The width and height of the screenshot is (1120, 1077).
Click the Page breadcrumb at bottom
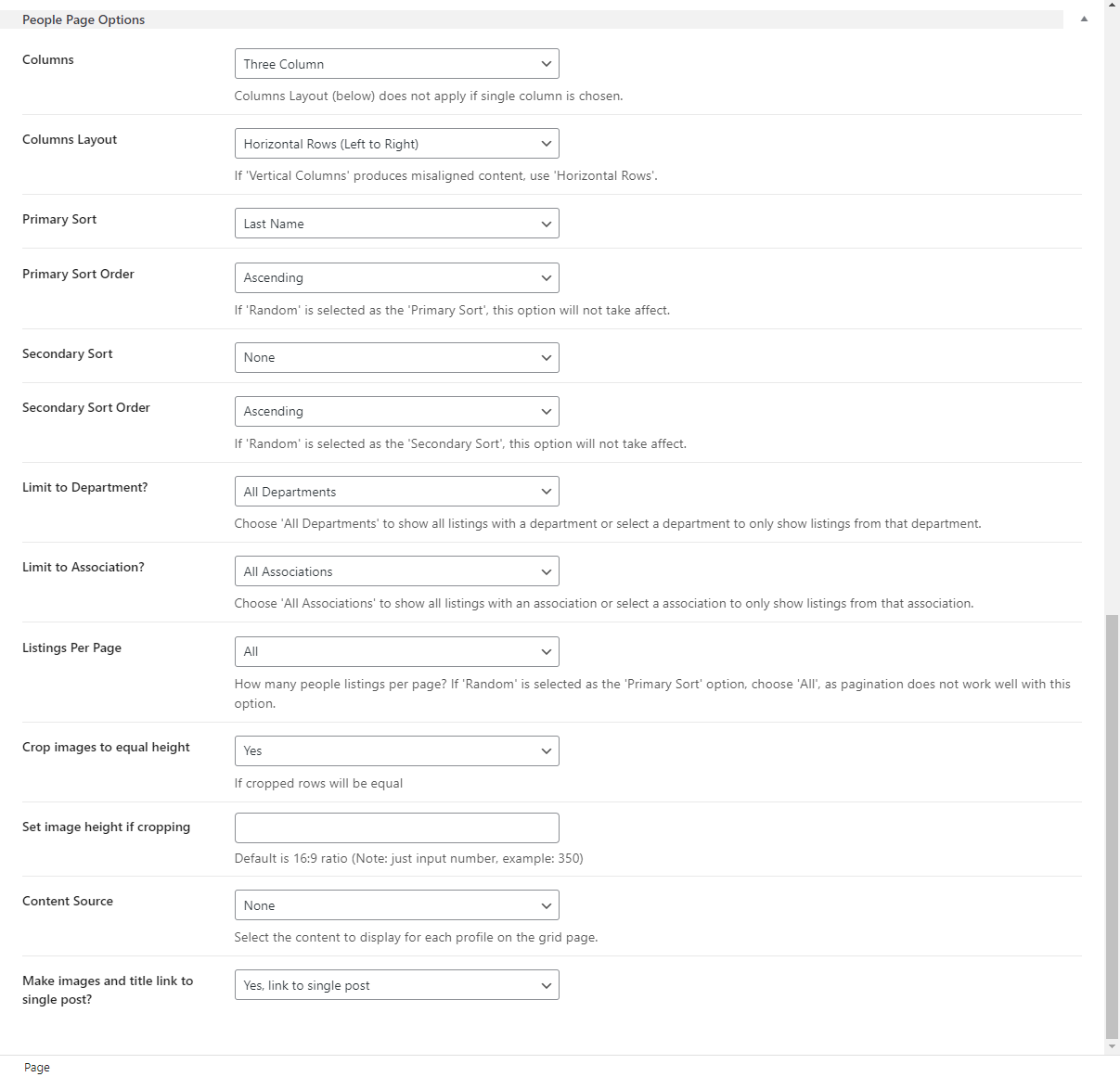click(37, 1068)
